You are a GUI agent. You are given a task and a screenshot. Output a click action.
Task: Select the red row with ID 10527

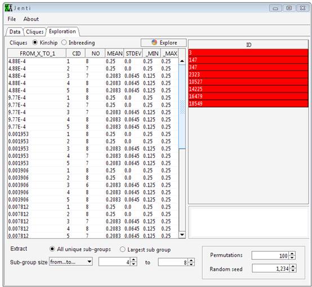tap(248, 82)
